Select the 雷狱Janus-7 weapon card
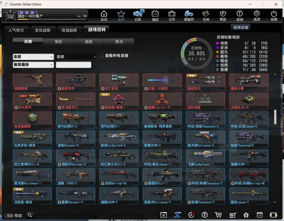Screen dimensions: 284x221 [x=249, y=196]
